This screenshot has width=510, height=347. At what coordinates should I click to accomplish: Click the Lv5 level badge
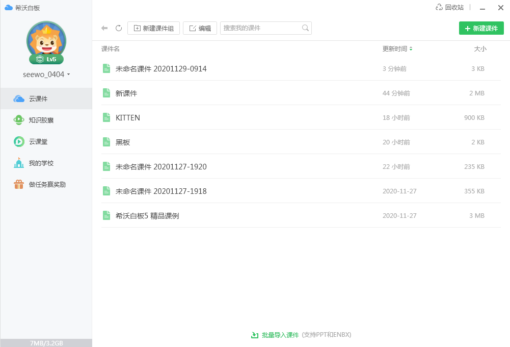click(46, 59)
